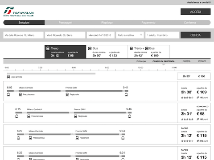Screen dimensions: 214x160
Task: Select the Treno + Bus tab
Action: 148,52
